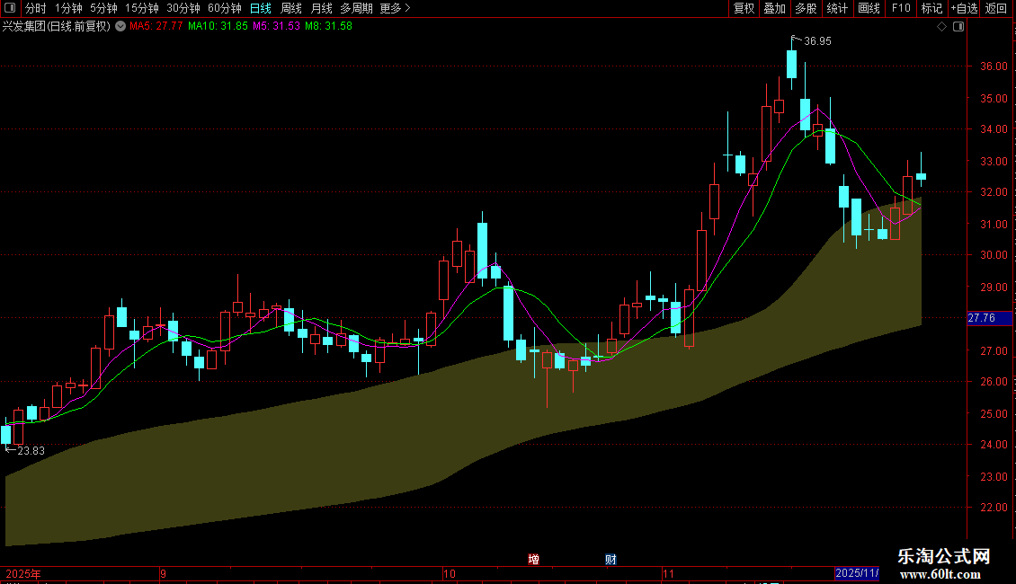Select the 5分钟 period tab
This screenshot has height=584, width=1016.
pyautogui.click(x=103, y=8)
